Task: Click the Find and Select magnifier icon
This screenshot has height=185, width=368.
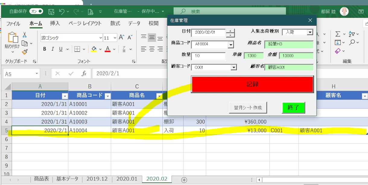Action: (x=352, y=42)
